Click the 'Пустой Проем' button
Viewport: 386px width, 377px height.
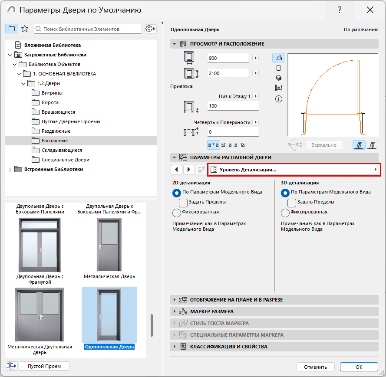(x=44, y=366)
